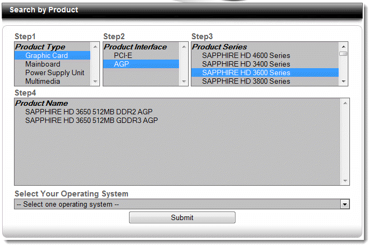Select PCI-E product interface
Screen dimensions: 372x248
click(141, 55)
